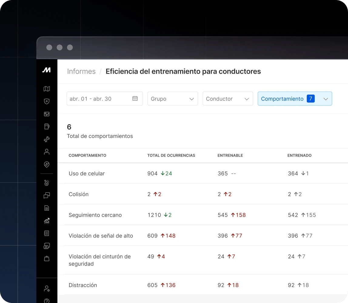Viewport: 348px width, 303px height.
Task: Open the user settings gear icon
Action: point(46,288)
